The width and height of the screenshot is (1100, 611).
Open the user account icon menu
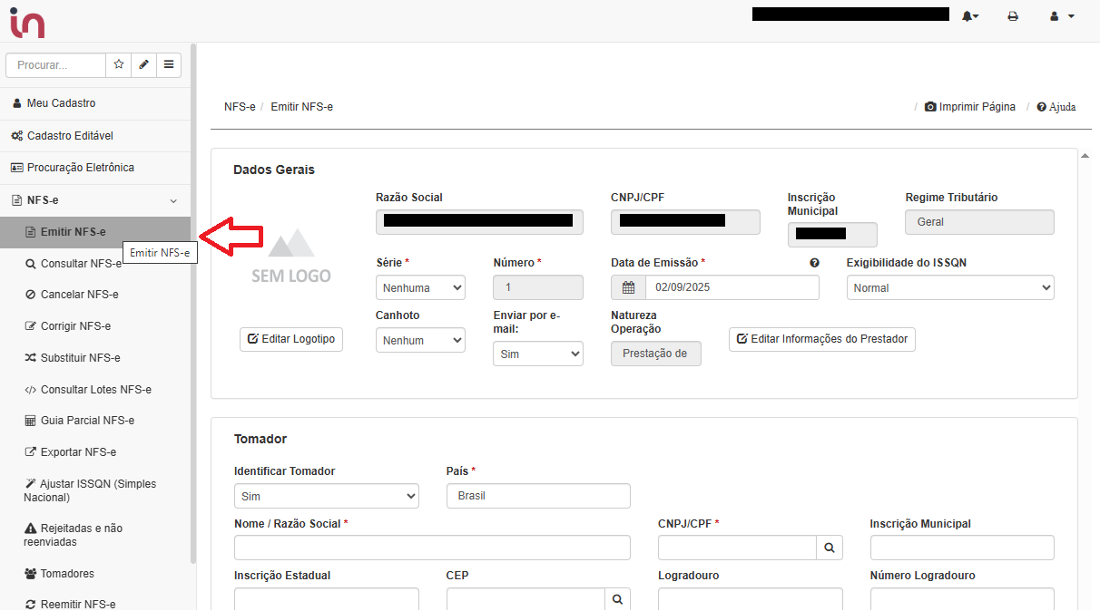[1061, 16]
